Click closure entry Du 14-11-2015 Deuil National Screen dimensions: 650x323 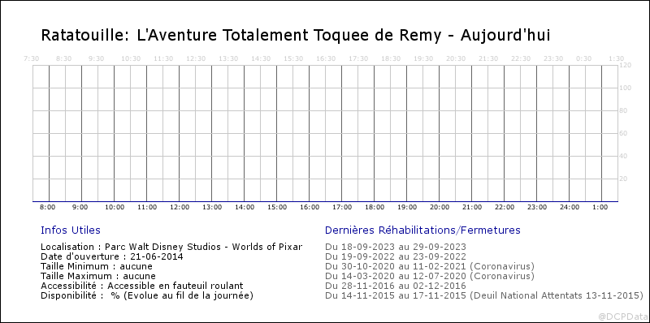(x=483, y=296)
